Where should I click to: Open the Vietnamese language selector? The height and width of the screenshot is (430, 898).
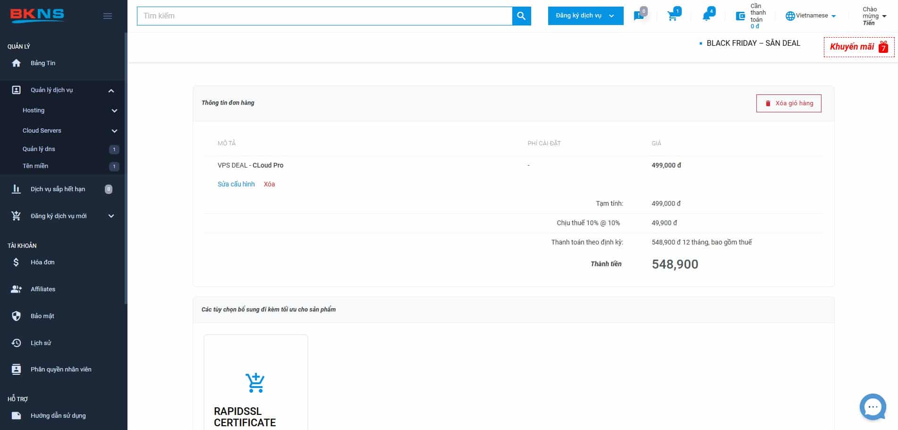pyautogui.click(x=811, y=16)
